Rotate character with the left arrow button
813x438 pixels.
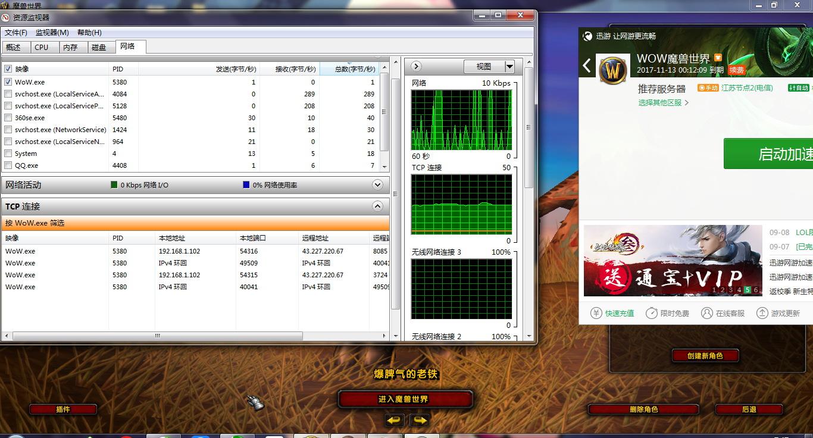tap(395, 420)
